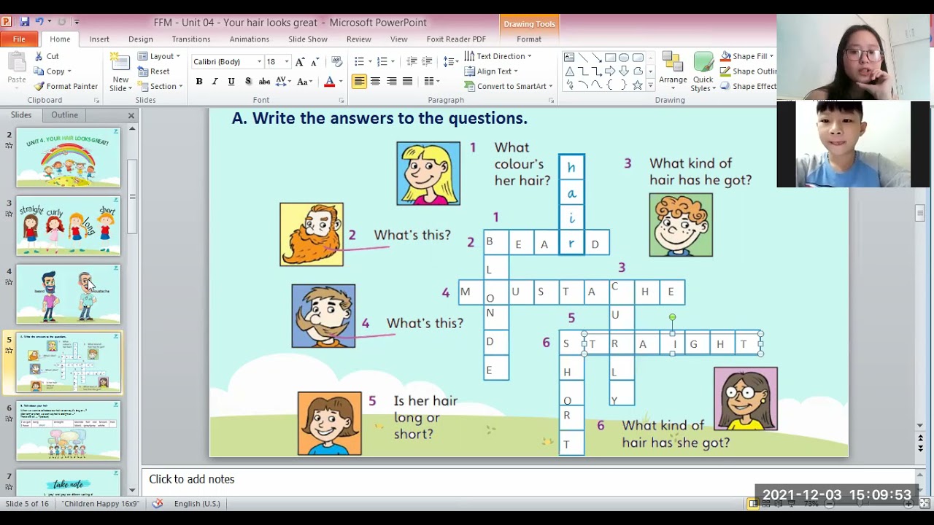Decrease font size with Shrink Font icon

pyautogui.click(x=316, y=62)
